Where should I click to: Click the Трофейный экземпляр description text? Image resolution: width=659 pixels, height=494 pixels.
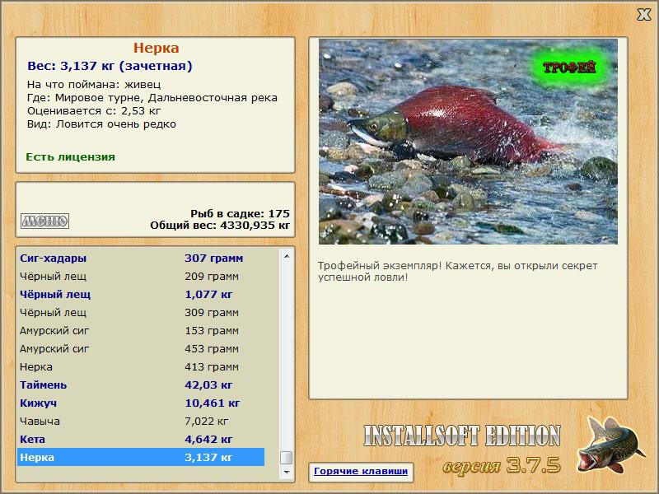pyautogui.click(x=457, y=272)
